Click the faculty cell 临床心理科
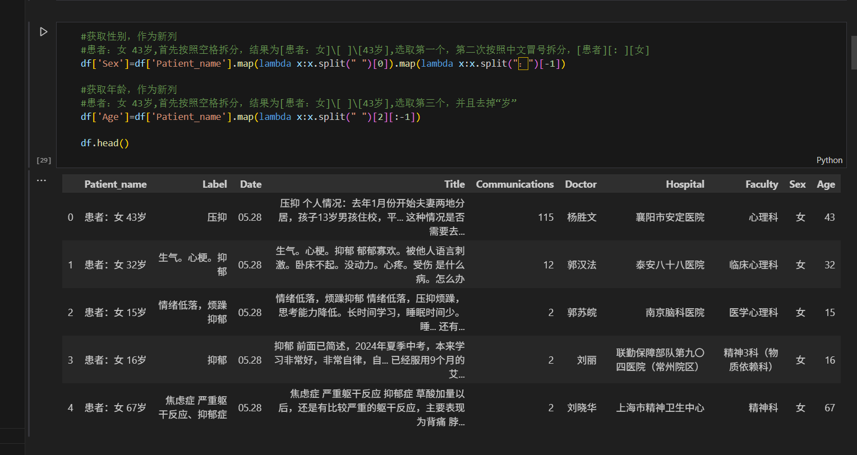Screen dimensions: 857x455 click(753, 264)
